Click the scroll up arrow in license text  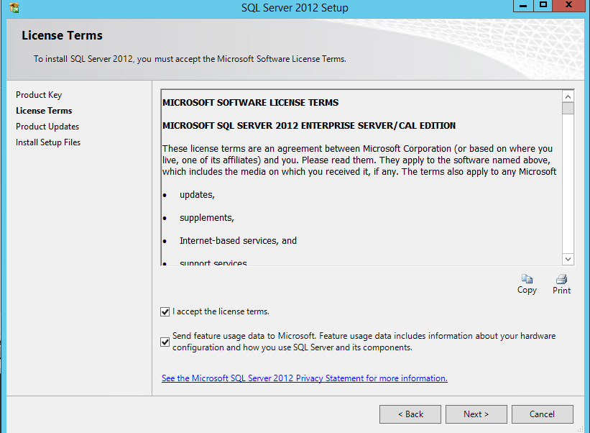[568, 97]
